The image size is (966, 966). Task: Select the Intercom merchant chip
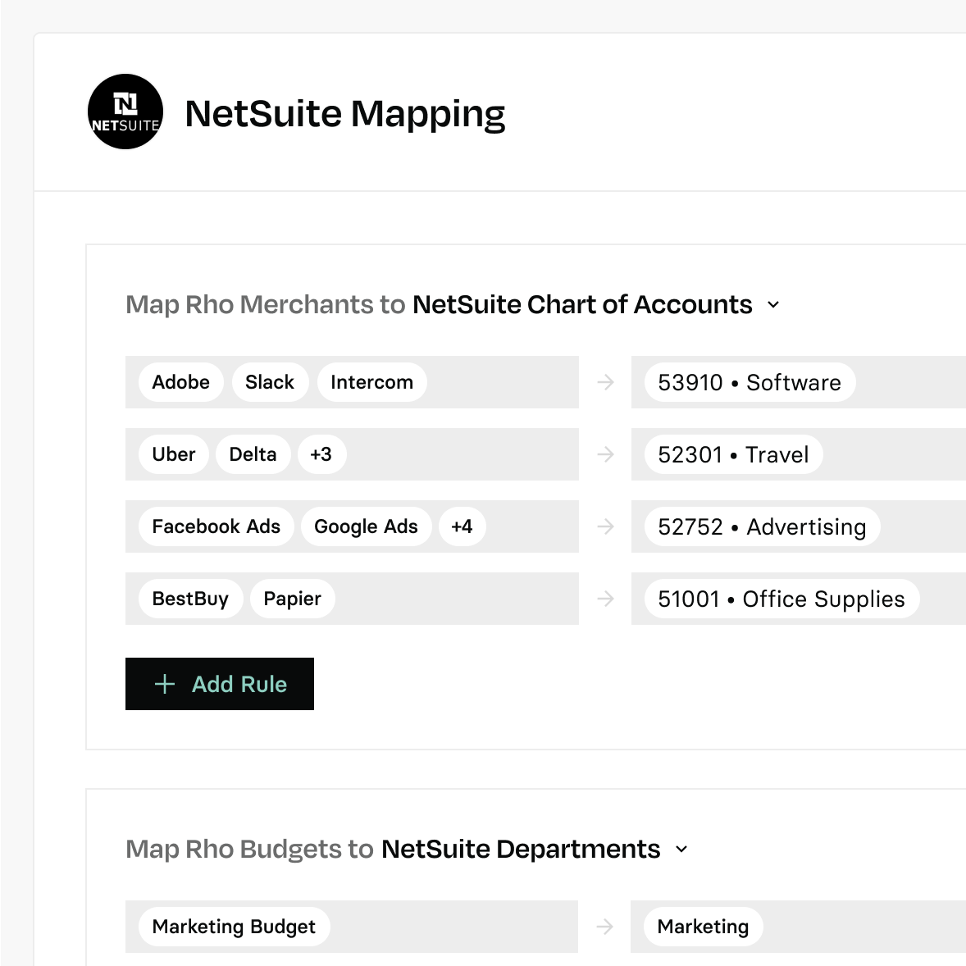pyautogui.click(x=371, y=382)
